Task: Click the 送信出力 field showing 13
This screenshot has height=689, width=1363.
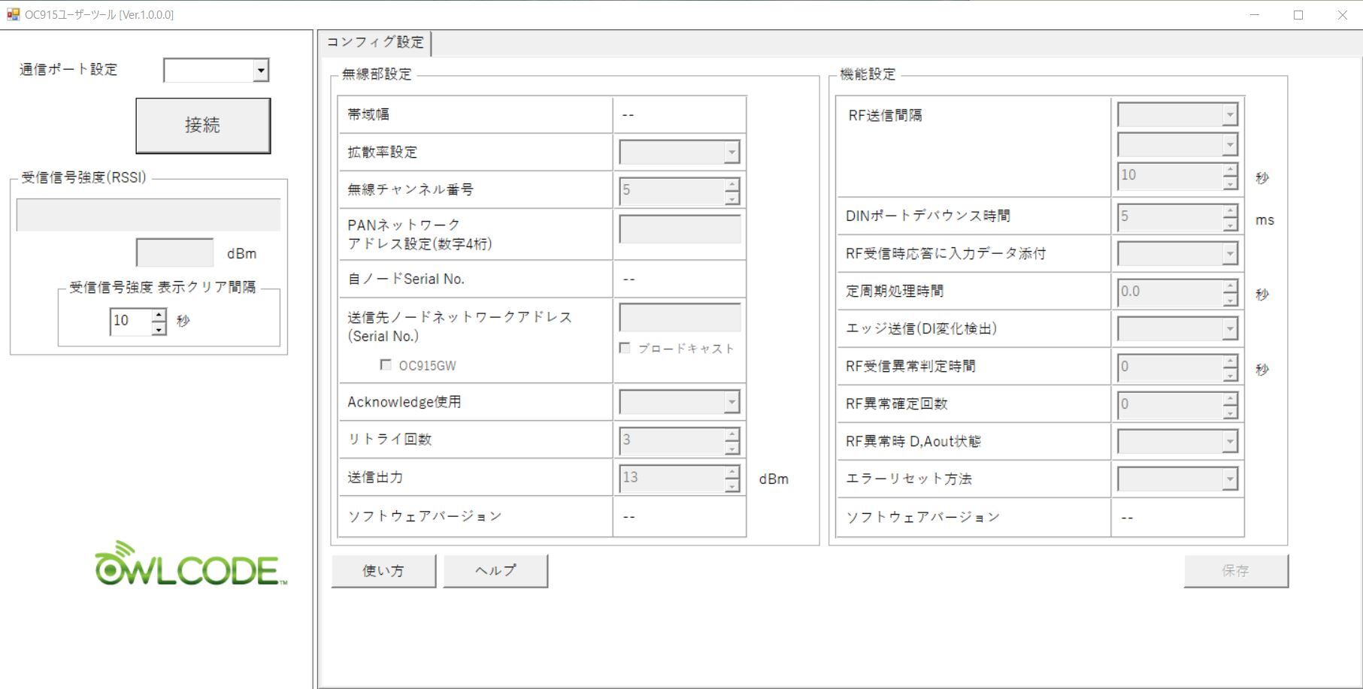Action: 671,478
